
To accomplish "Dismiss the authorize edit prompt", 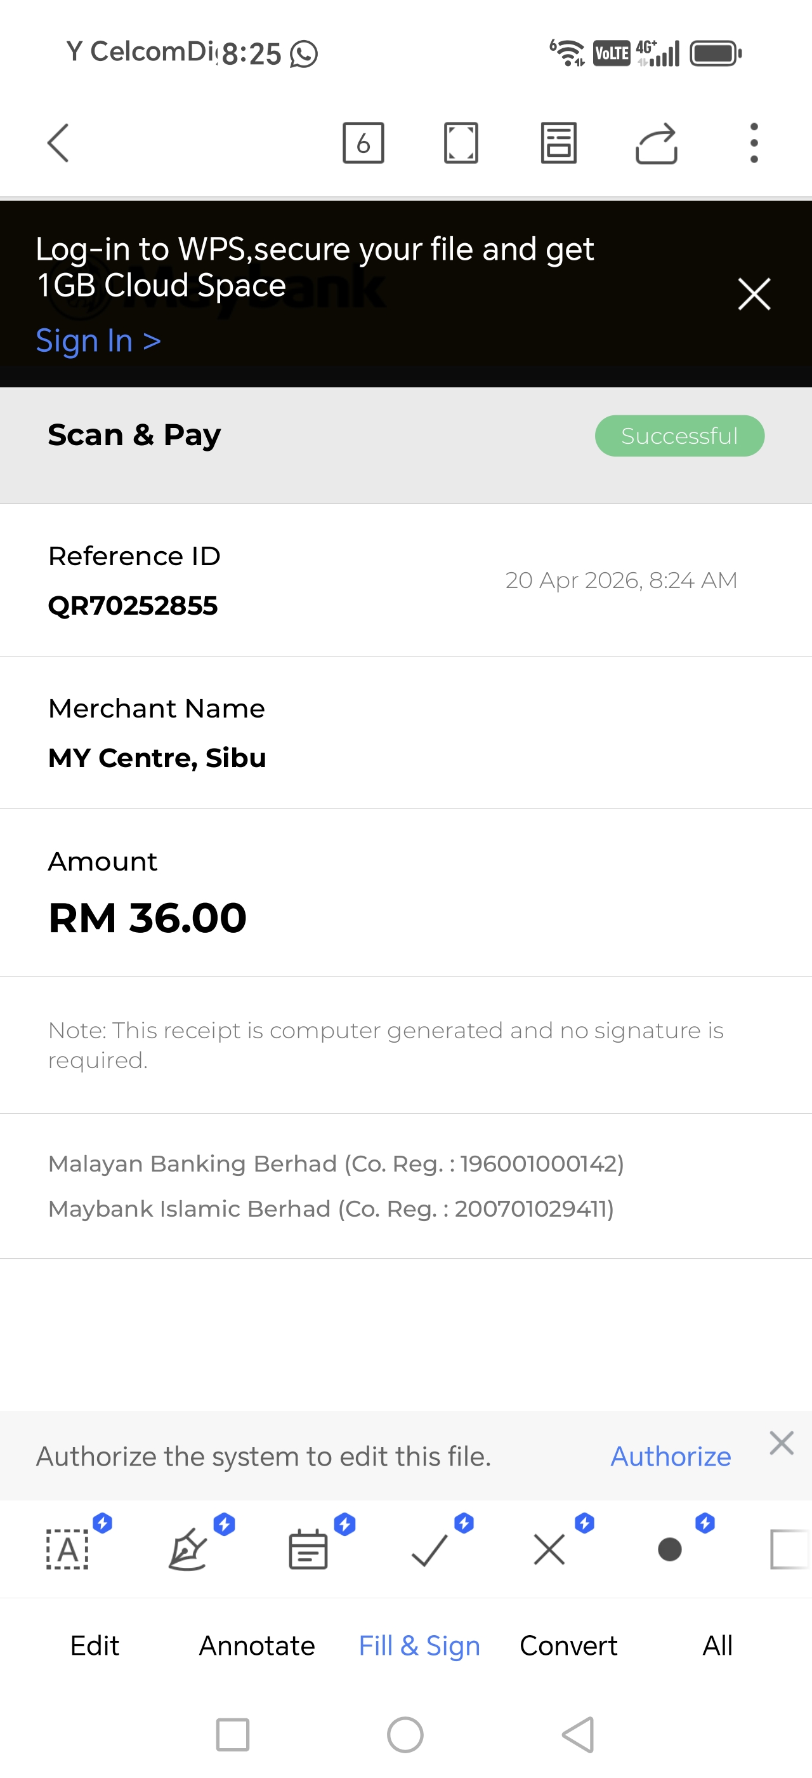I will (781, 1443).
